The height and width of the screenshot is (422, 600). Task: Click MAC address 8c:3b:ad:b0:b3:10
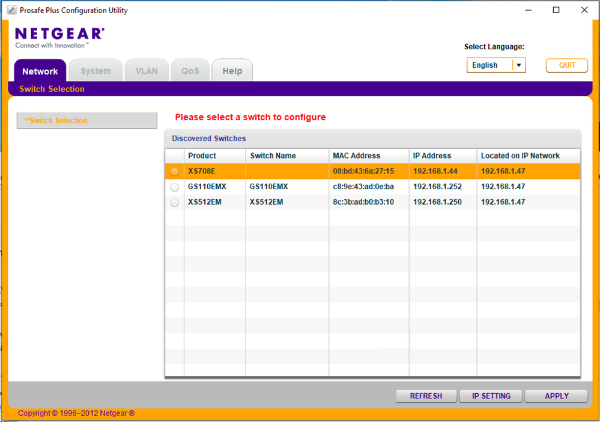click(x=363, y=202)
